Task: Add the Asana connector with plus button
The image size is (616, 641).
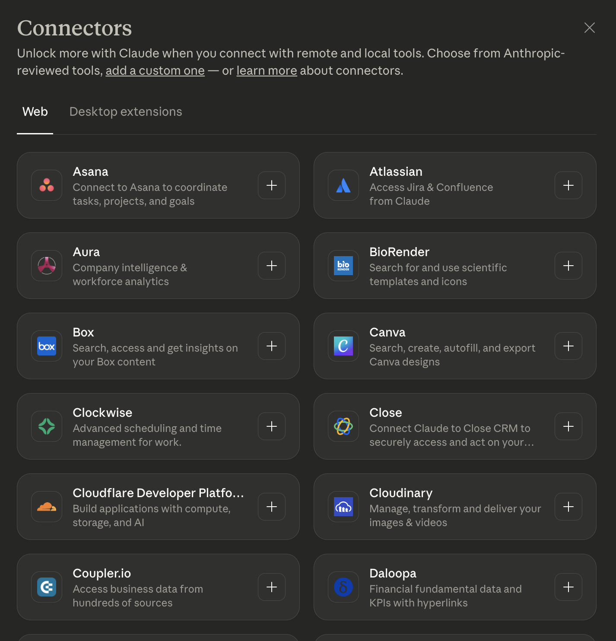Action: point(272,185)
